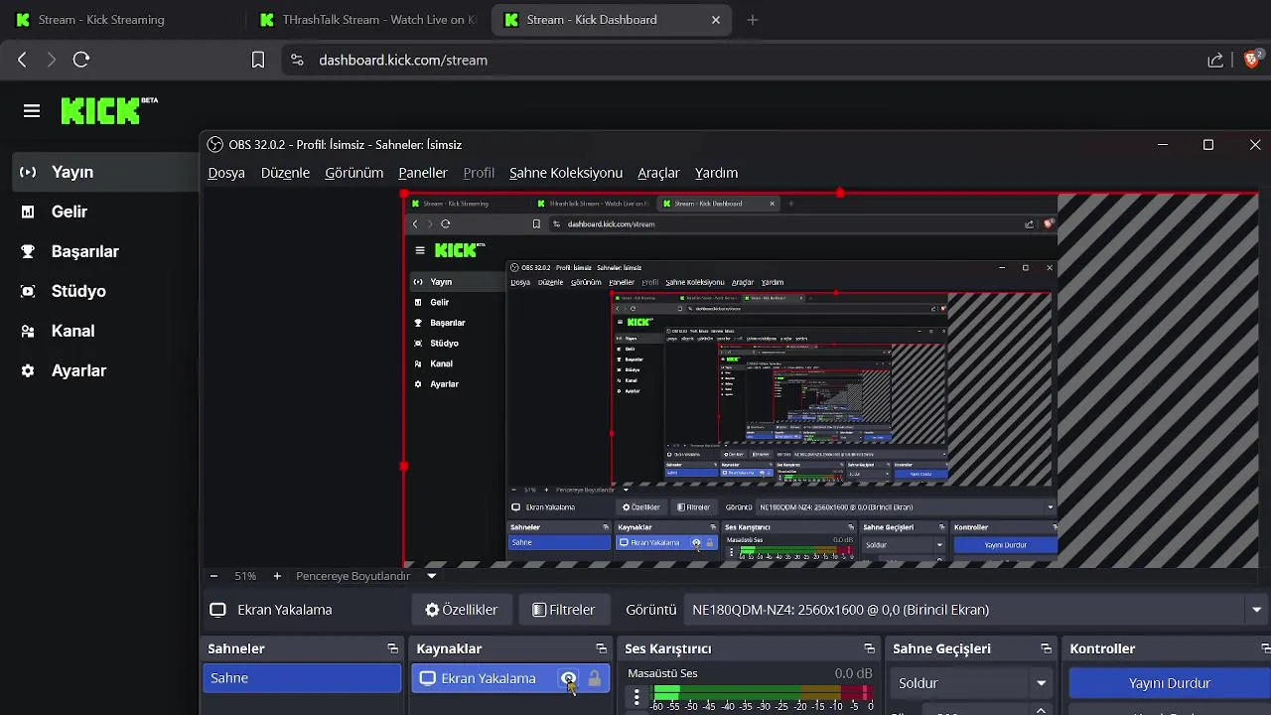Screen dimensions: 1271x715
Task: Open Özellikler for the source
Action: coord(462,610)
